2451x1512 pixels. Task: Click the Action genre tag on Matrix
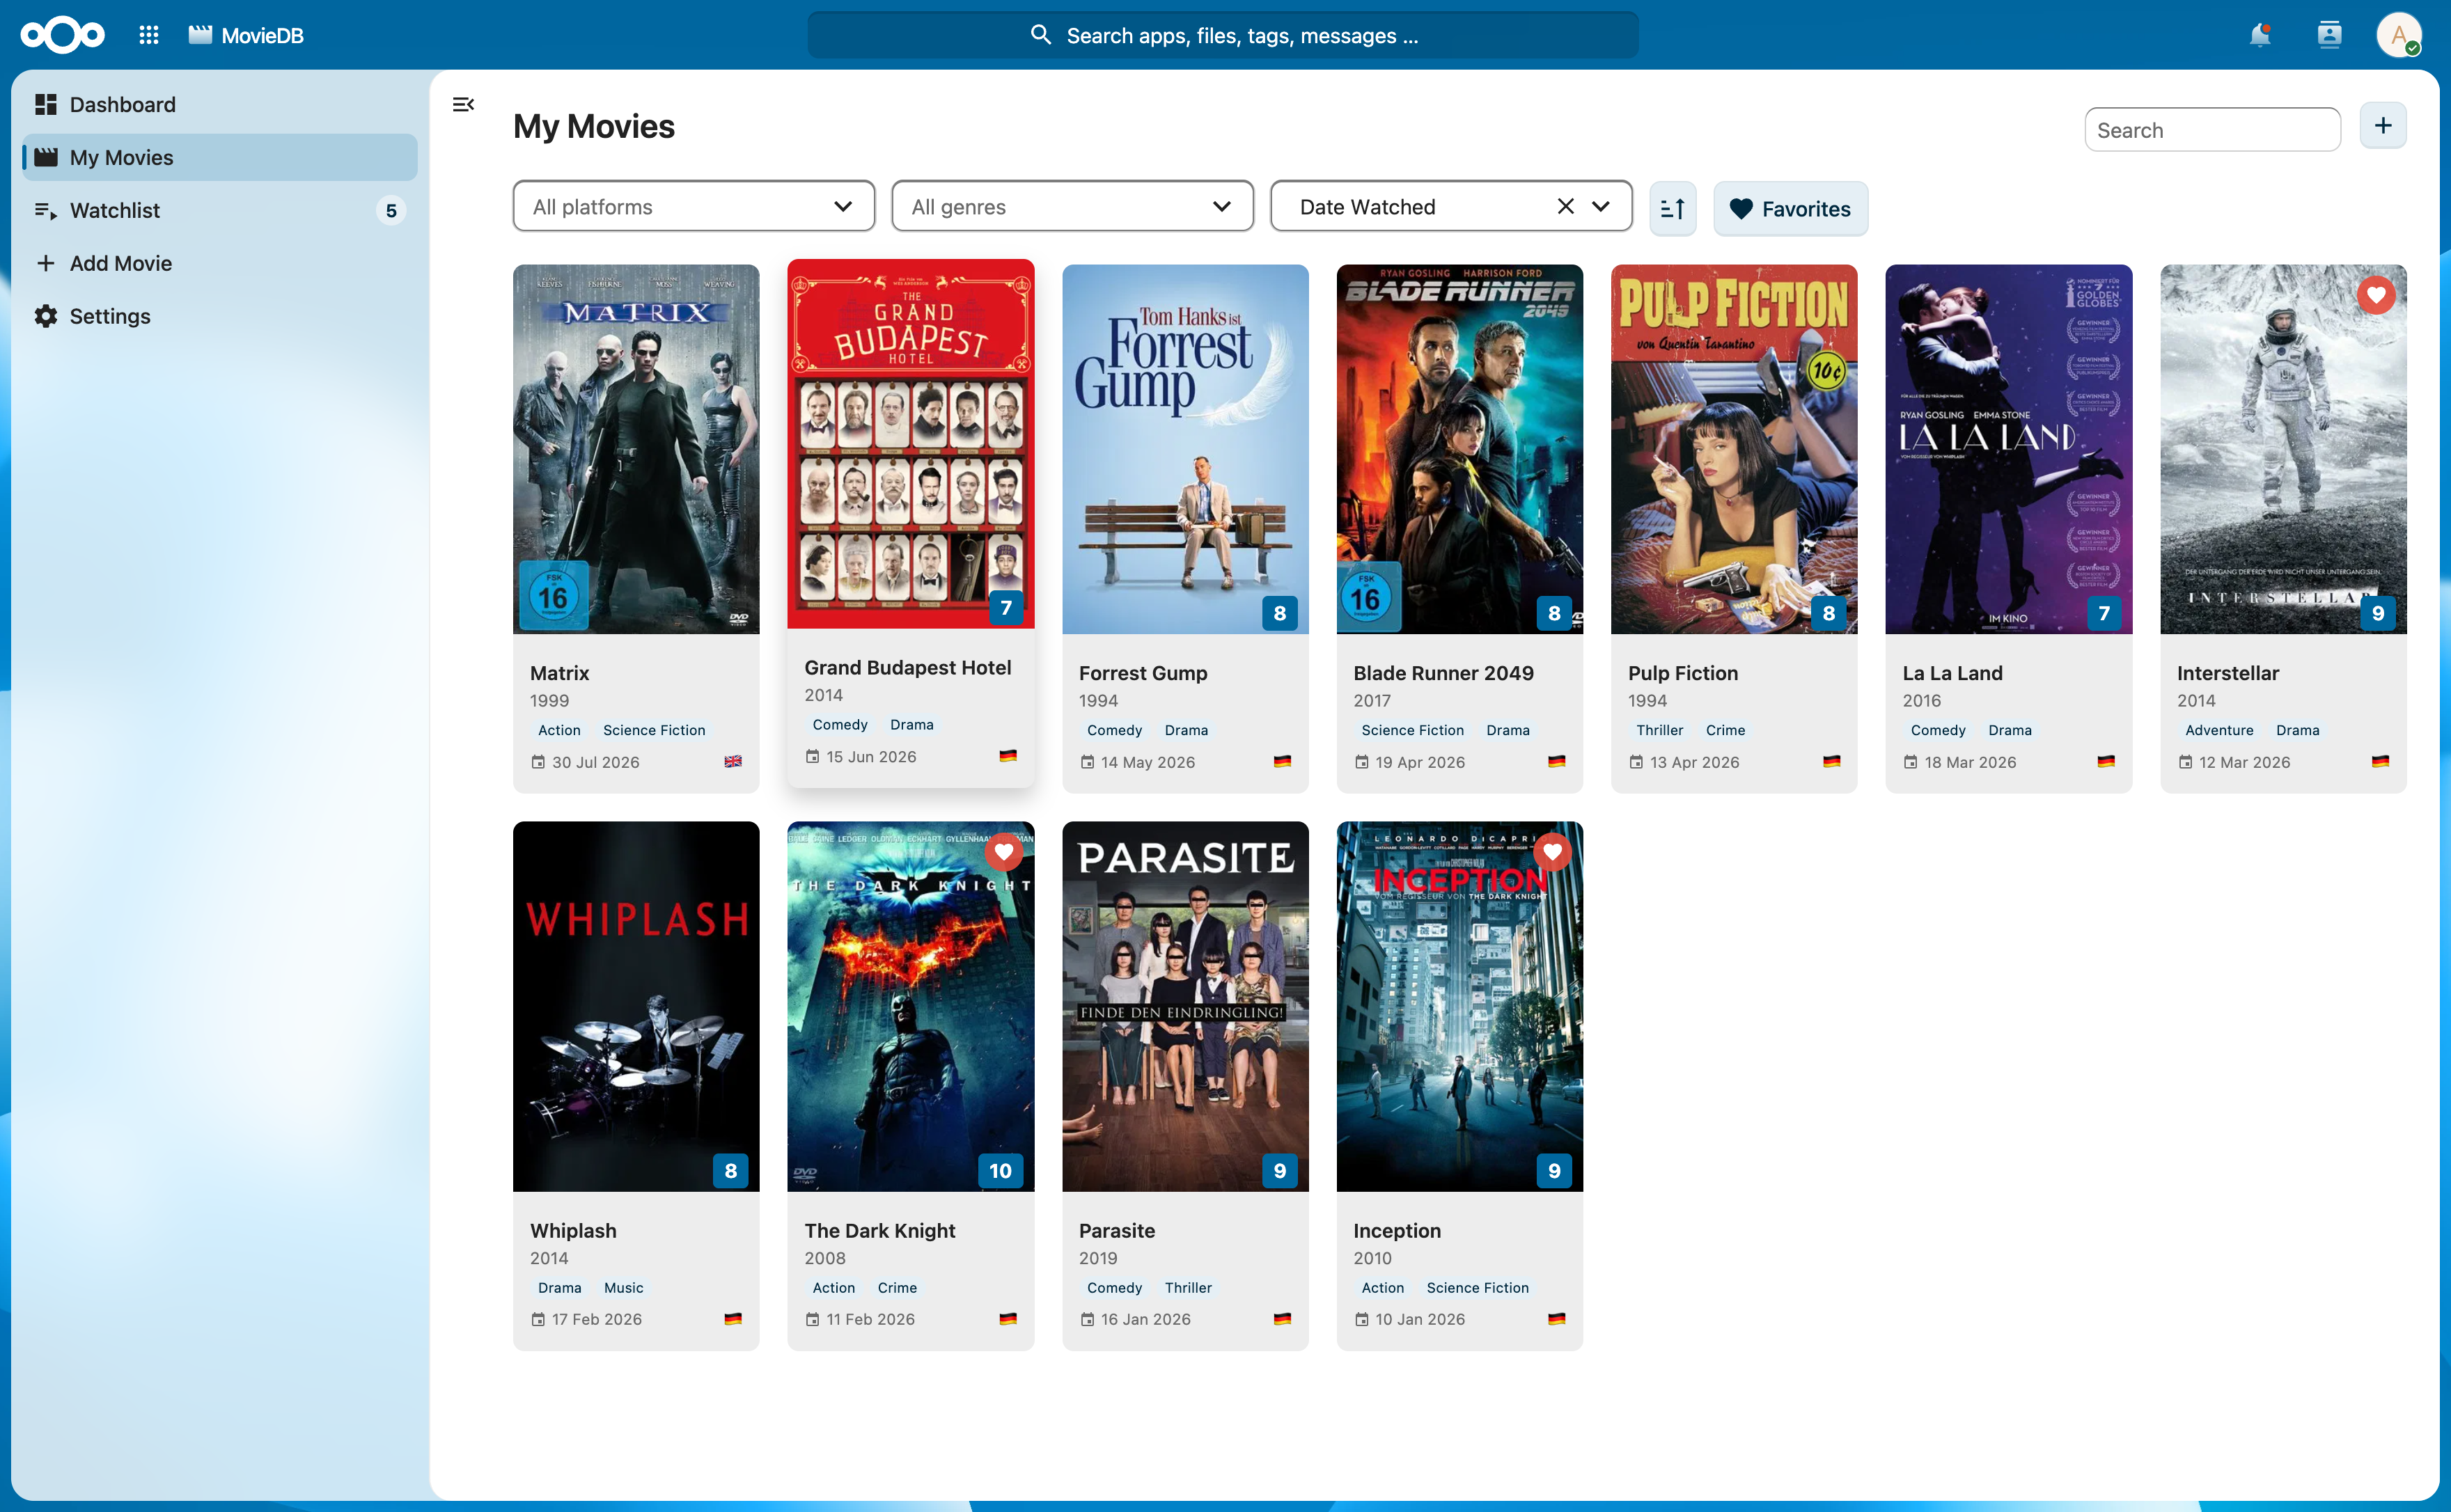(559, 730)
